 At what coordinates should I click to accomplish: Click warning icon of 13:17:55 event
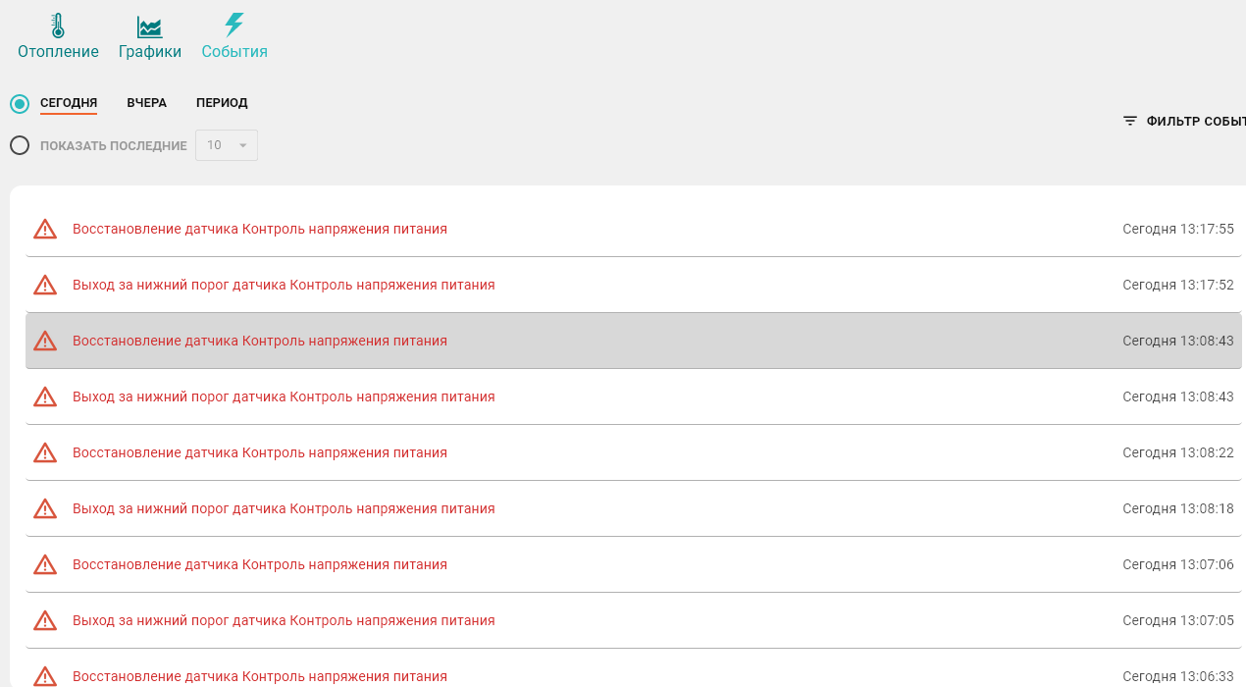coord(45,229)
